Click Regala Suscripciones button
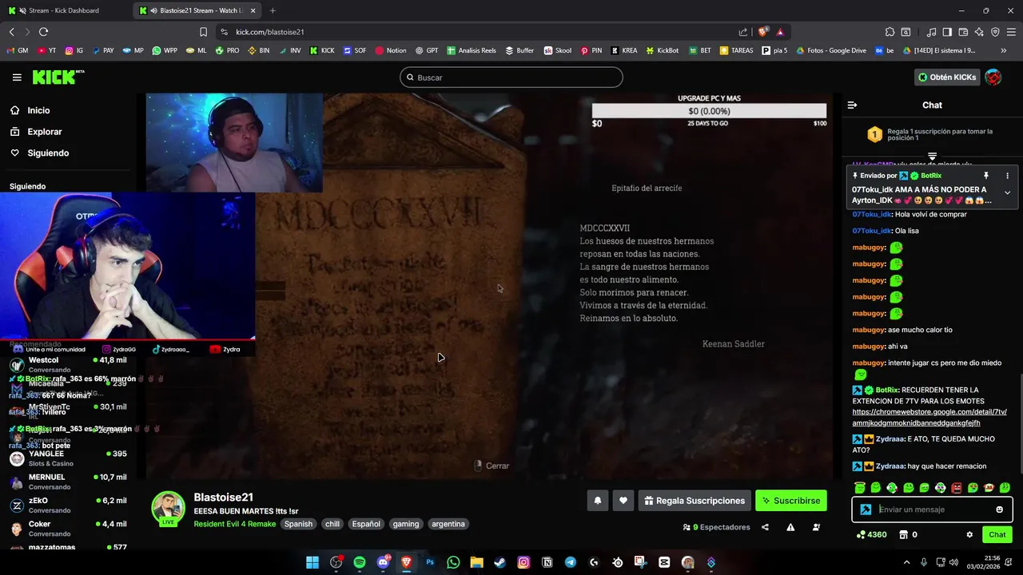 point(695,501)
